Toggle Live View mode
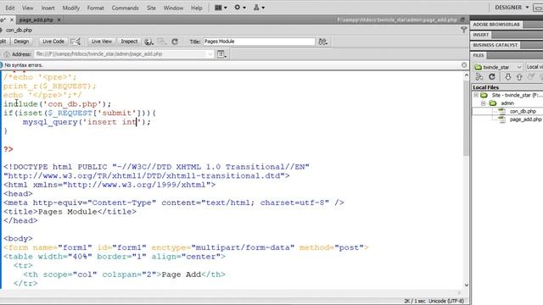 [102, 42]
